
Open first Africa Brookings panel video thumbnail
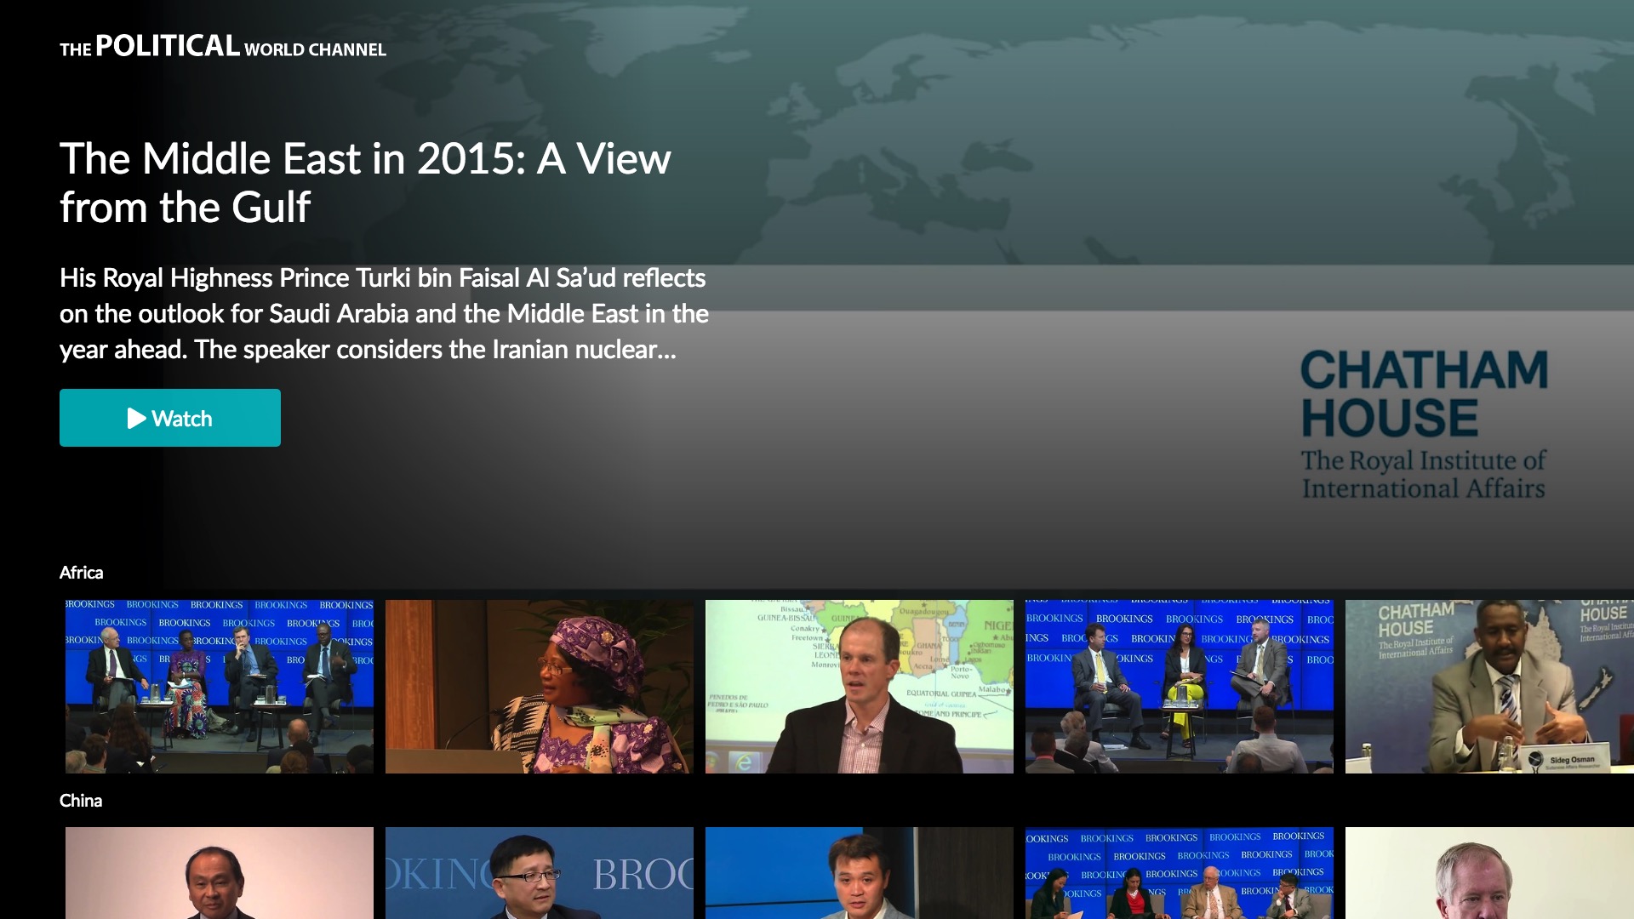[x=220, y=687]
